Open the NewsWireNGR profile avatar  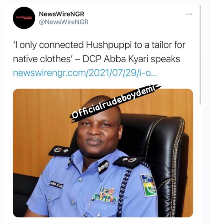click(24, 17)
